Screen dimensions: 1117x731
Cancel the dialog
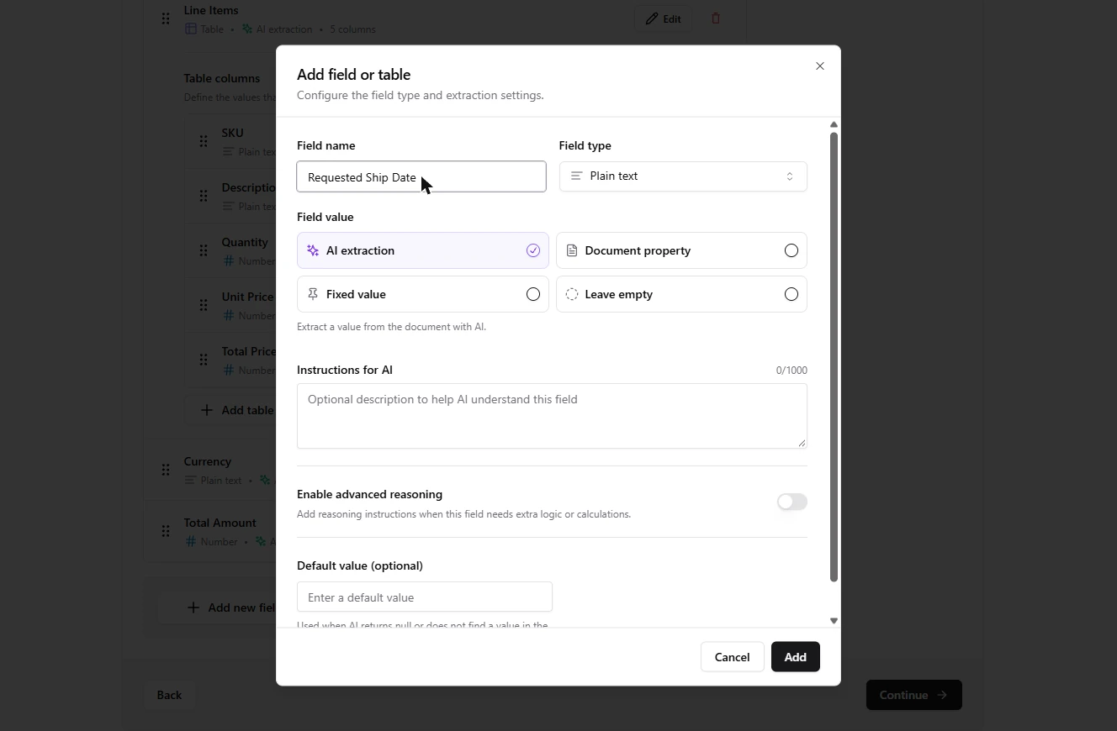tap(732, 657)
